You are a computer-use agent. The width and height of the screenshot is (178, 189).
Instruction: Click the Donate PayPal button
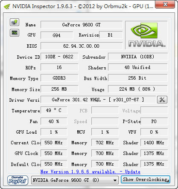[x=18, y=180]
